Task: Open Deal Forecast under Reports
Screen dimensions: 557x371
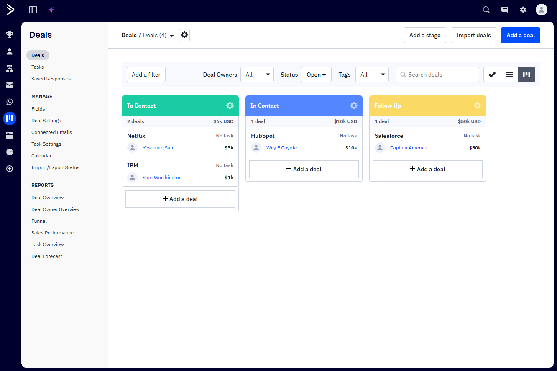Action: [x=46, y=256]
